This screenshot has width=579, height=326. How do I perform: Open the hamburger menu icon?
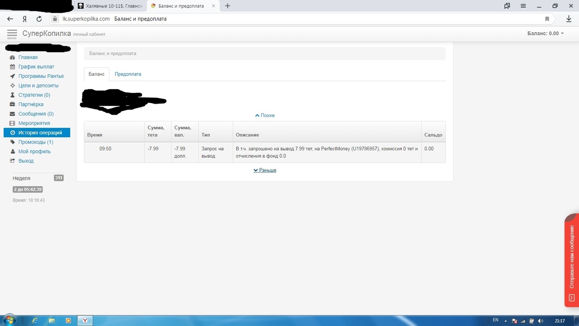coord(12,34)
